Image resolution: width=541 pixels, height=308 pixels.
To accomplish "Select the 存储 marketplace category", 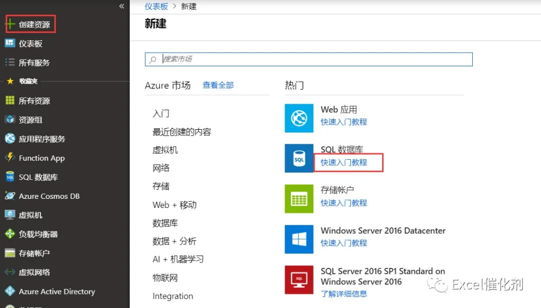I will coord(161,186).
